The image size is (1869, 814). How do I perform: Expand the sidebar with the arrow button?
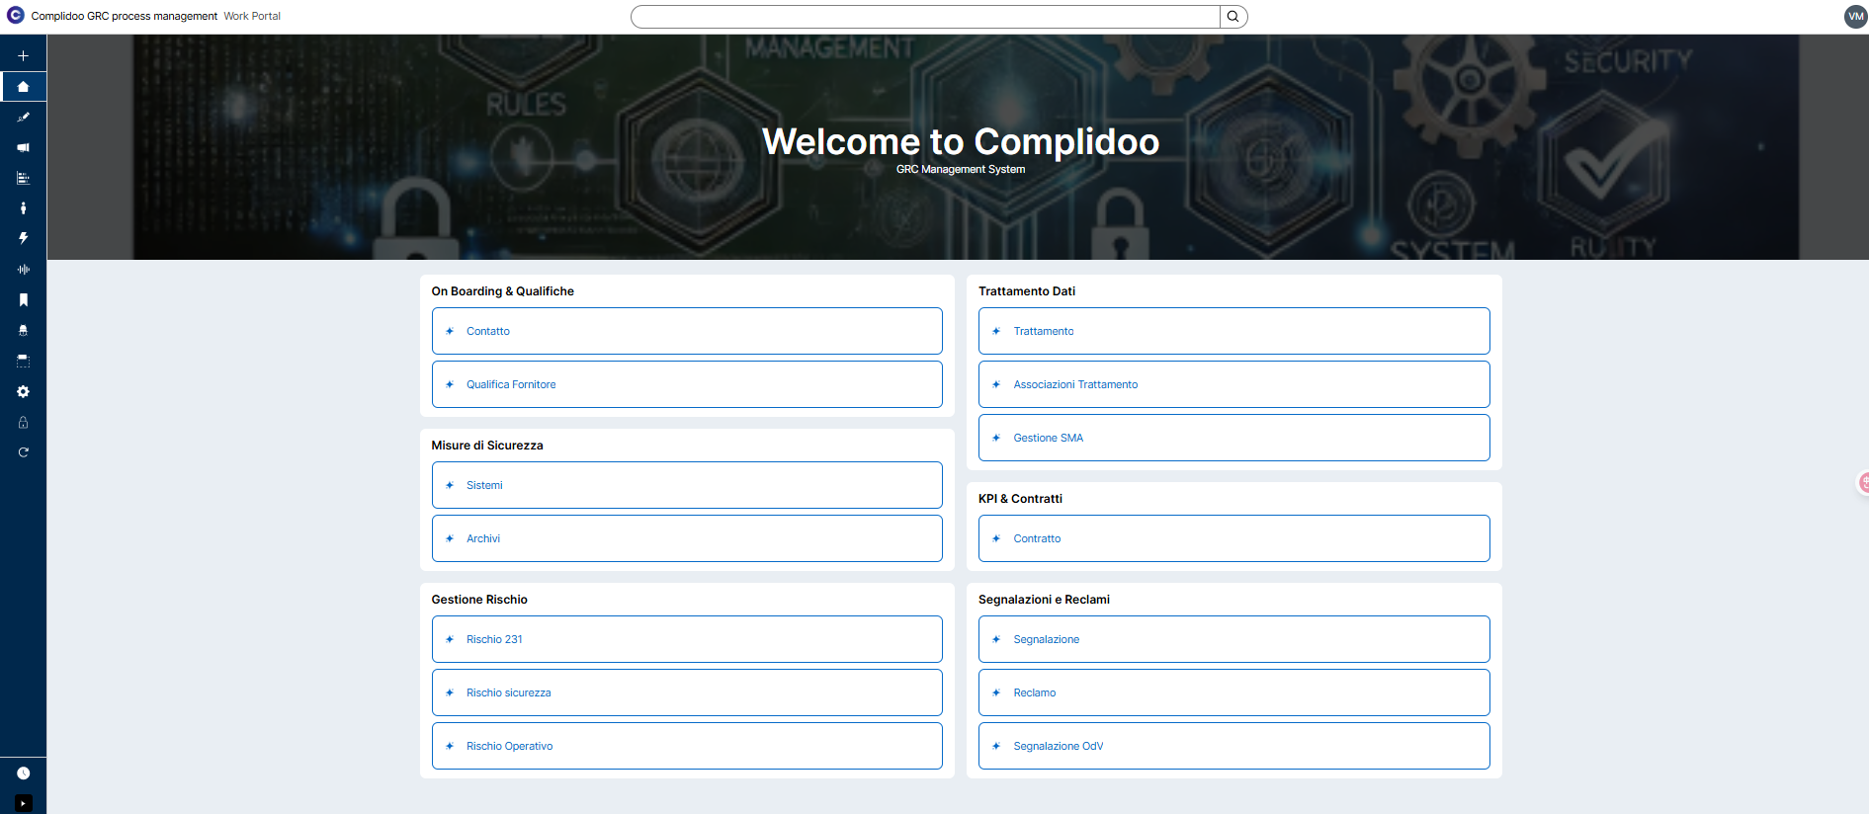tap(23, 804)
